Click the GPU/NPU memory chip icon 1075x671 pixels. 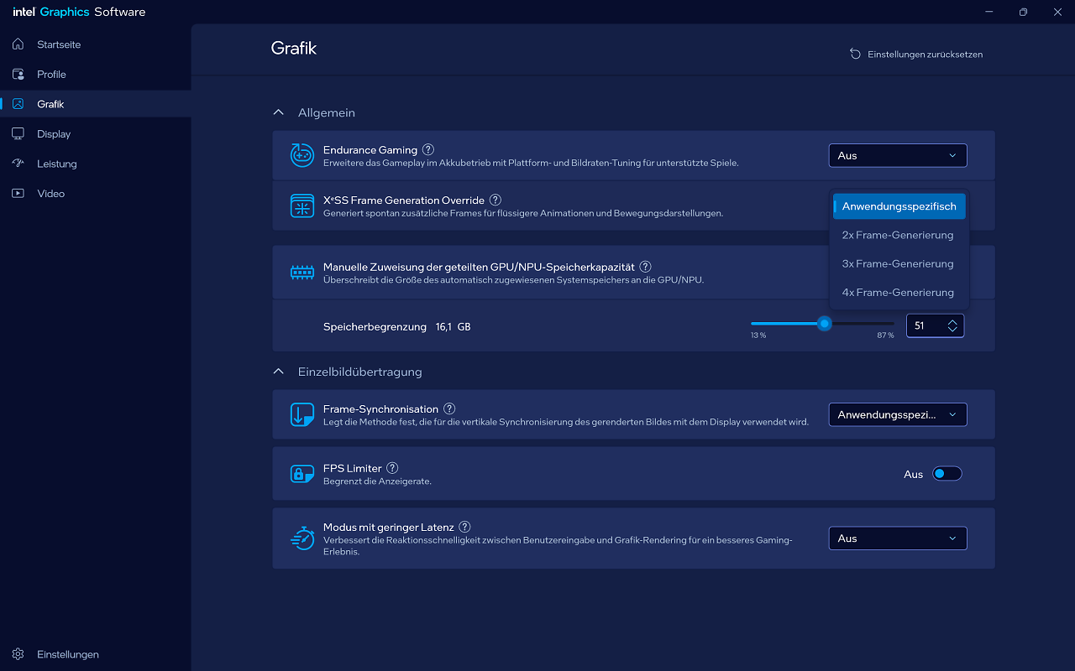pyautogui.click(x=302, y=273)
